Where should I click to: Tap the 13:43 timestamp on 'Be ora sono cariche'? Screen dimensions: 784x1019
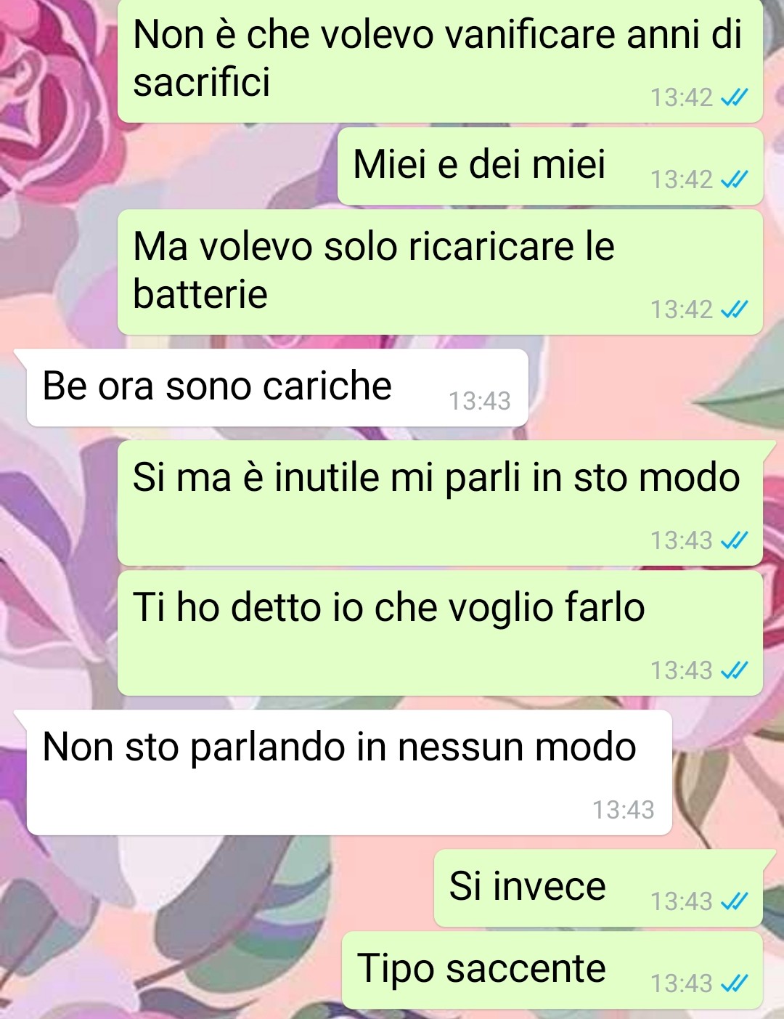click(479, 401)
